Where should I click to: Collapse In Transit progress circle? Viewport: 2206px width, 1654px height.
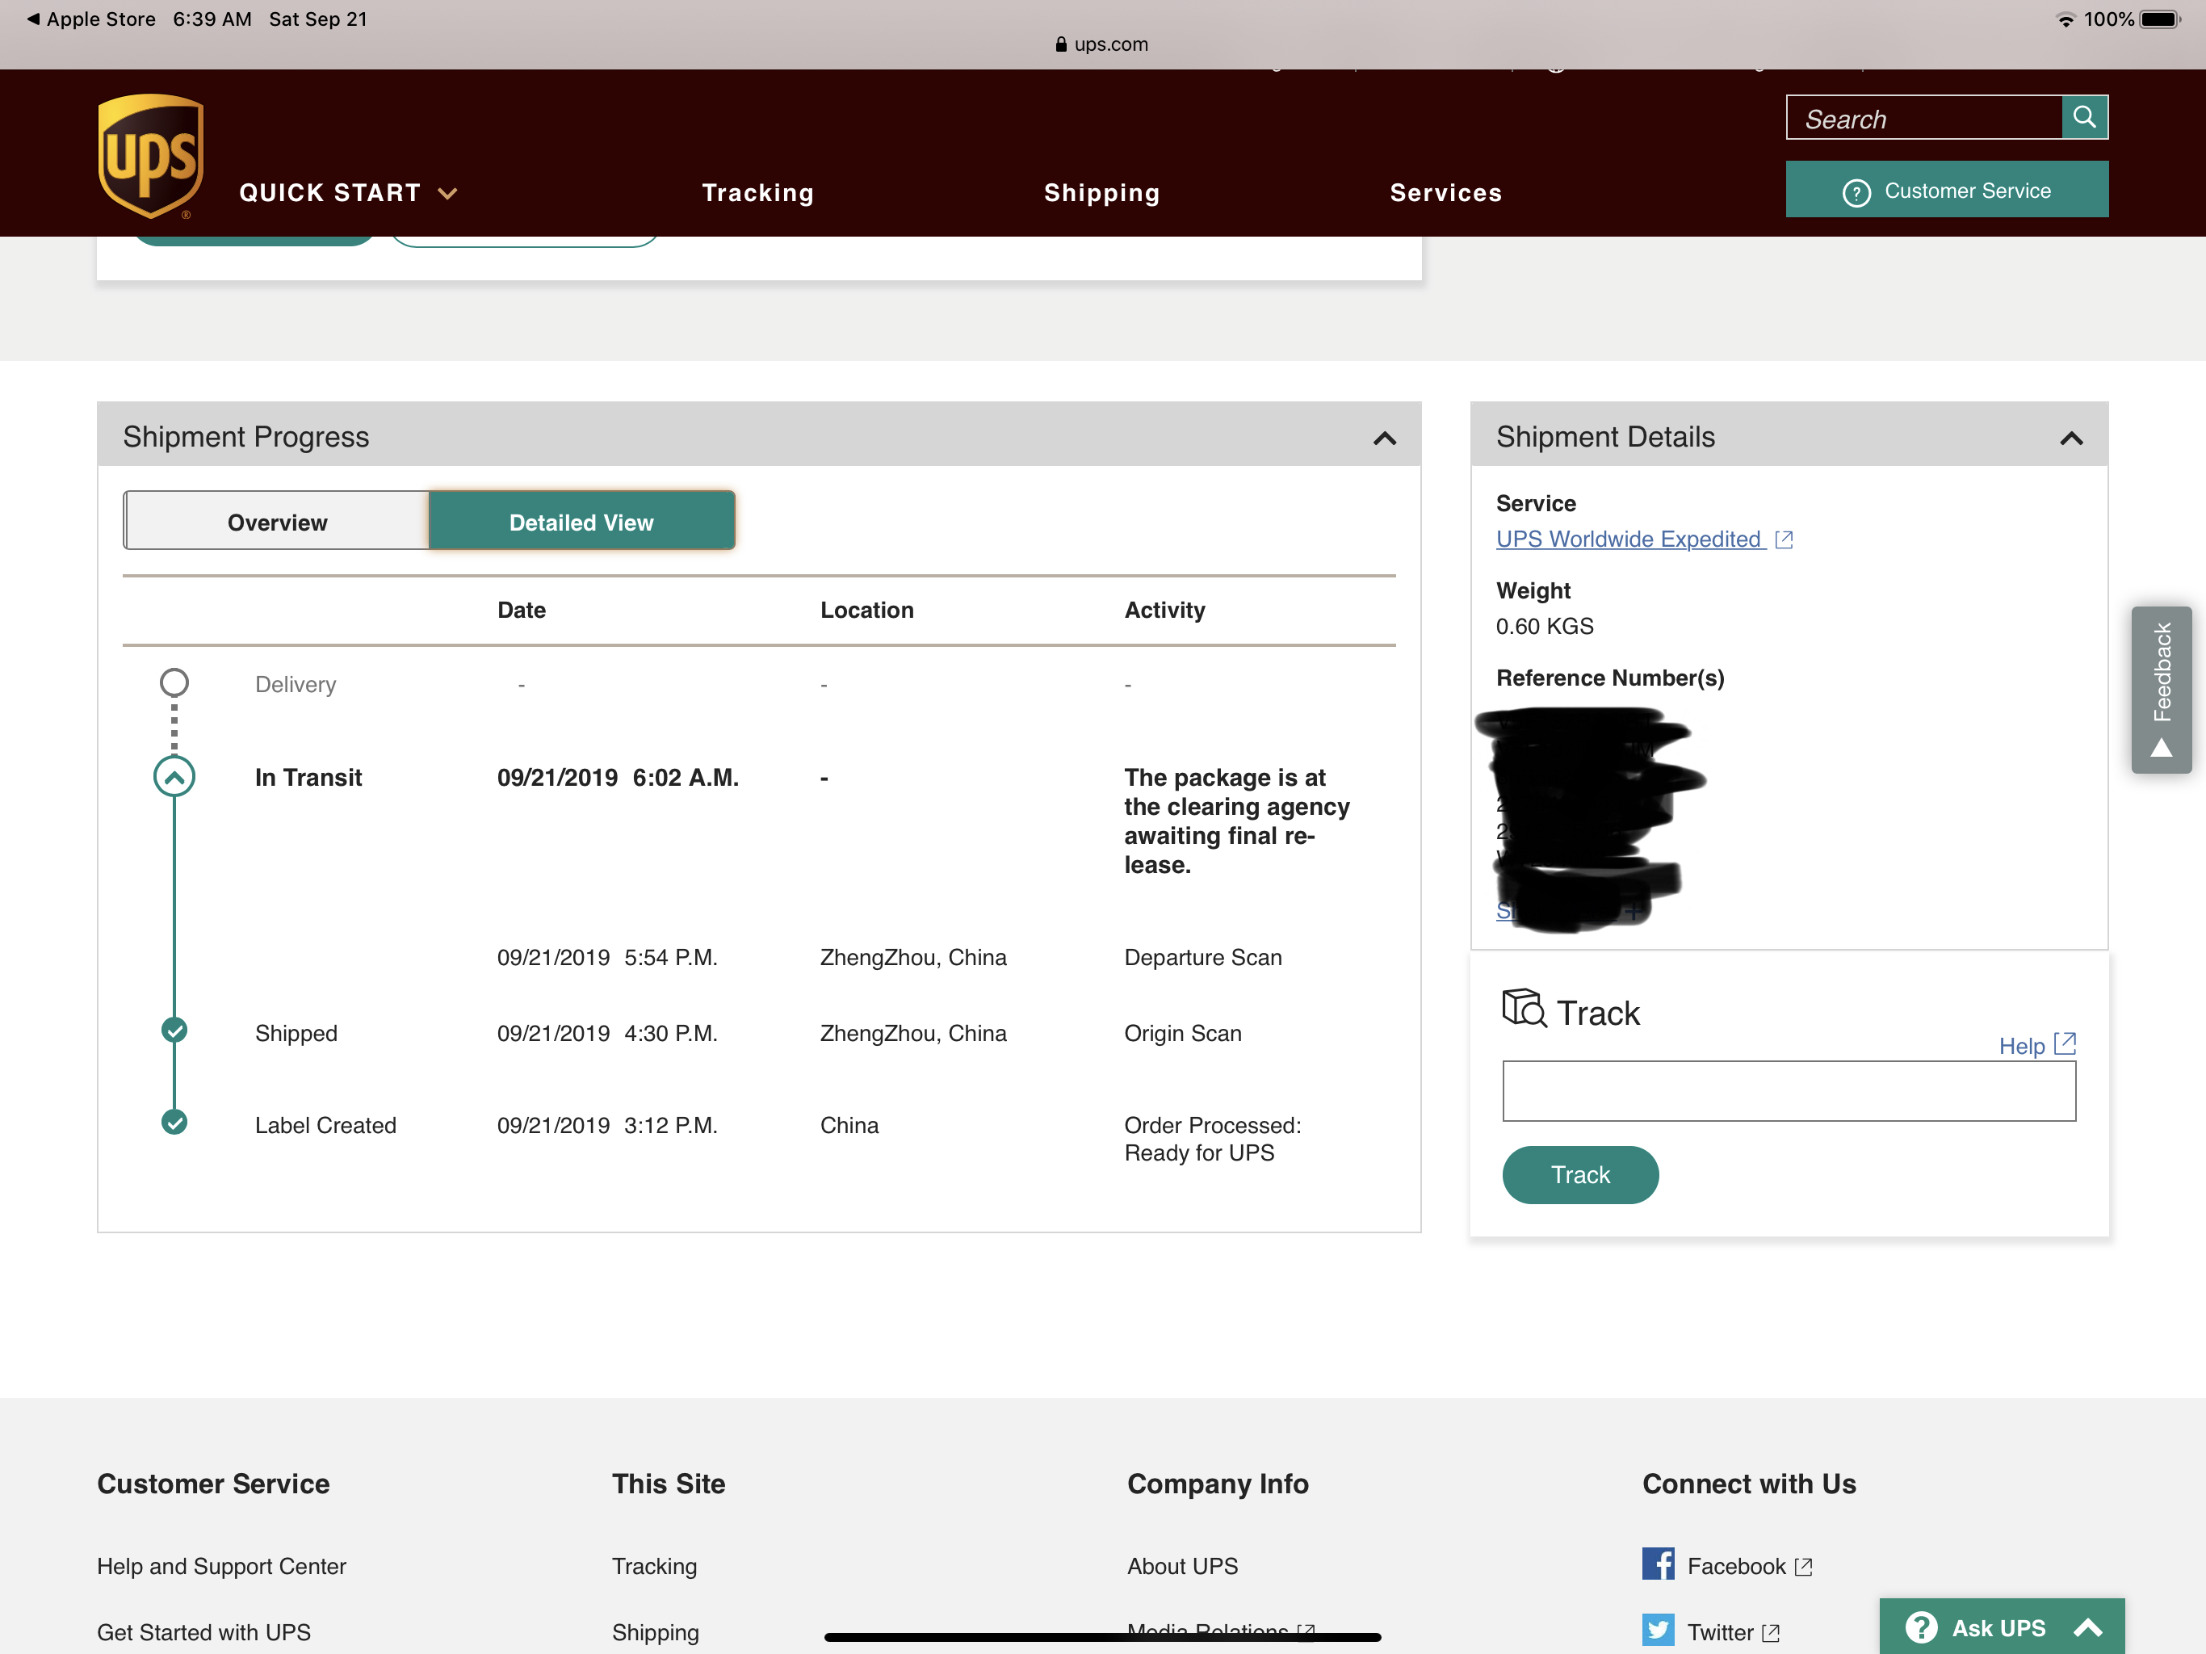[x=174, y=777]
